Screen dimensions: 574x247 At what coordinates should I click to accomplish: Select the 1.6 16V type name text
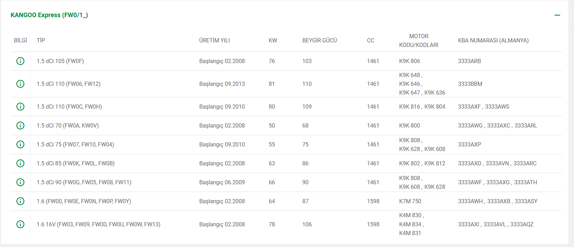(98, 224)
